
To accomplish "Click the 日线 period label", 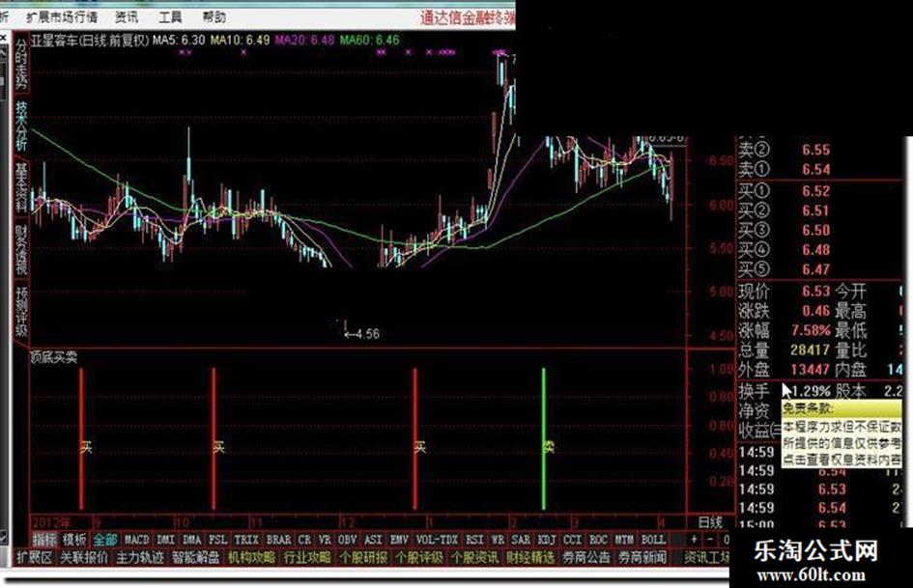I will coord(710,521).
